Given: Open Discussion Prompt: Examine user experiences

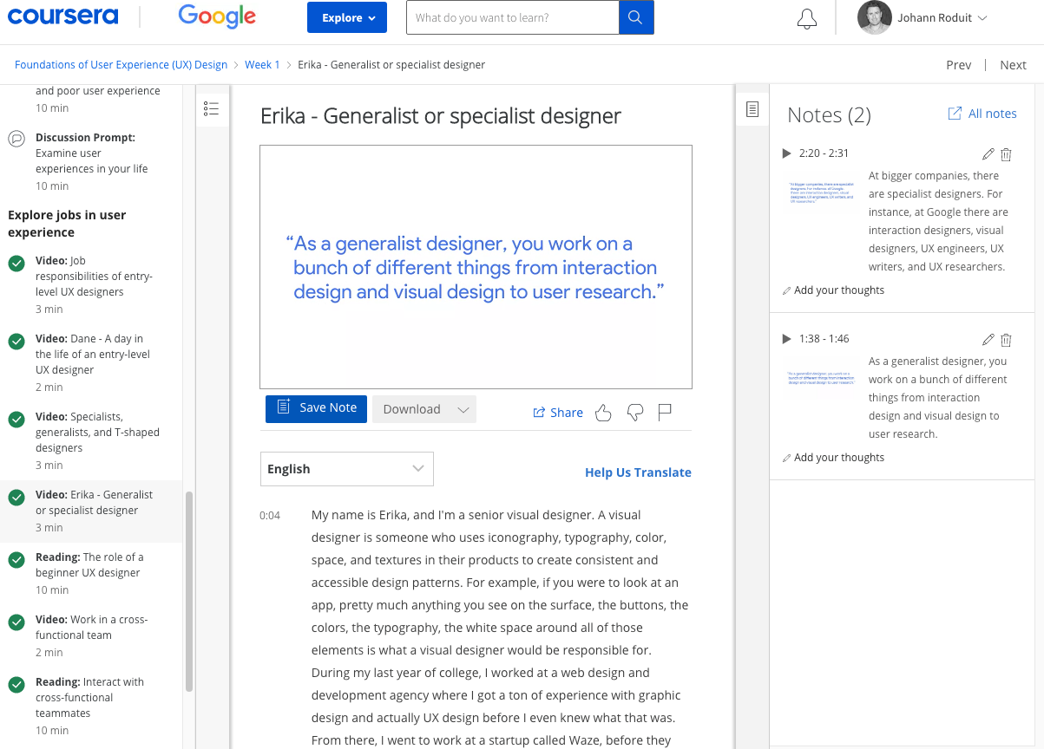Looking at the screenshot, I should pos(91,161).
